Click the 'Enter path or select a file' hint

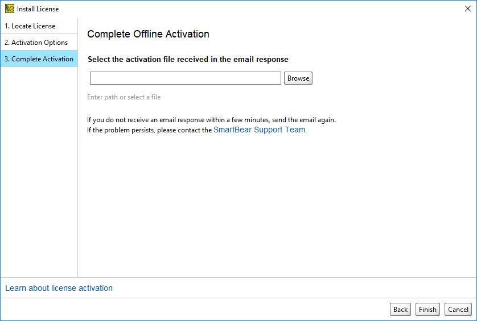click(x=124, y=97)
